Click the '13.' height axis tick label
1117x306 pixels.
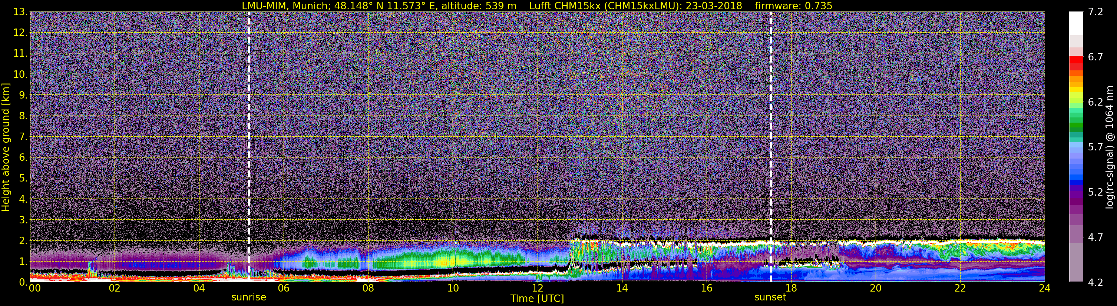tap(20, 12)
